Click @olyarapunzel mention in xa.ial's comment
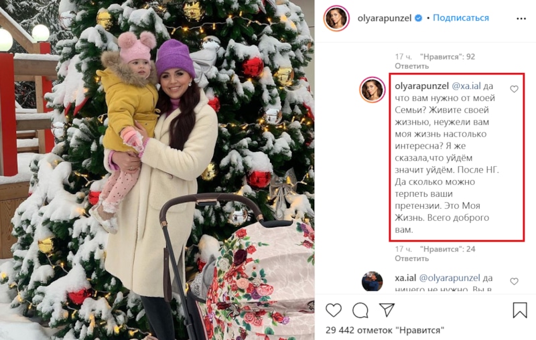The width and height of the screenshot is (536, 340). click(x=450, y=278)
